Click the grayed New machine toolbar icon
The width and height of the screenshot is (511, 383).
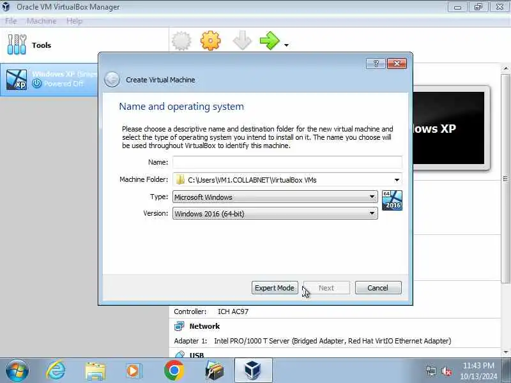[181, 41]
